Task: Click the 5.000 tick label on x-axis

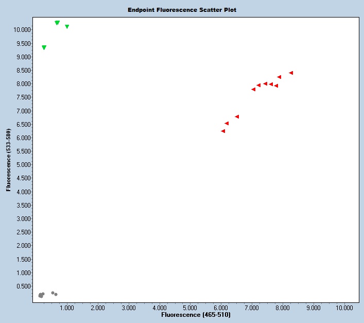Action: click(190, 308)
